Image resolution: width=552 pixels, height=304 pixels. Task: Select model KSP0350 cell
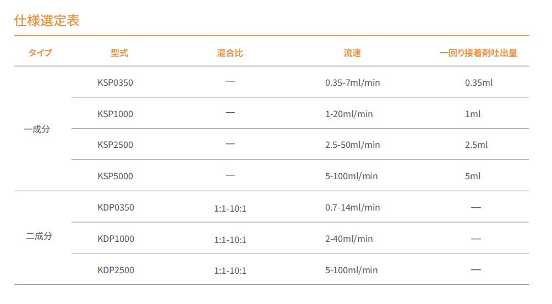115,82
